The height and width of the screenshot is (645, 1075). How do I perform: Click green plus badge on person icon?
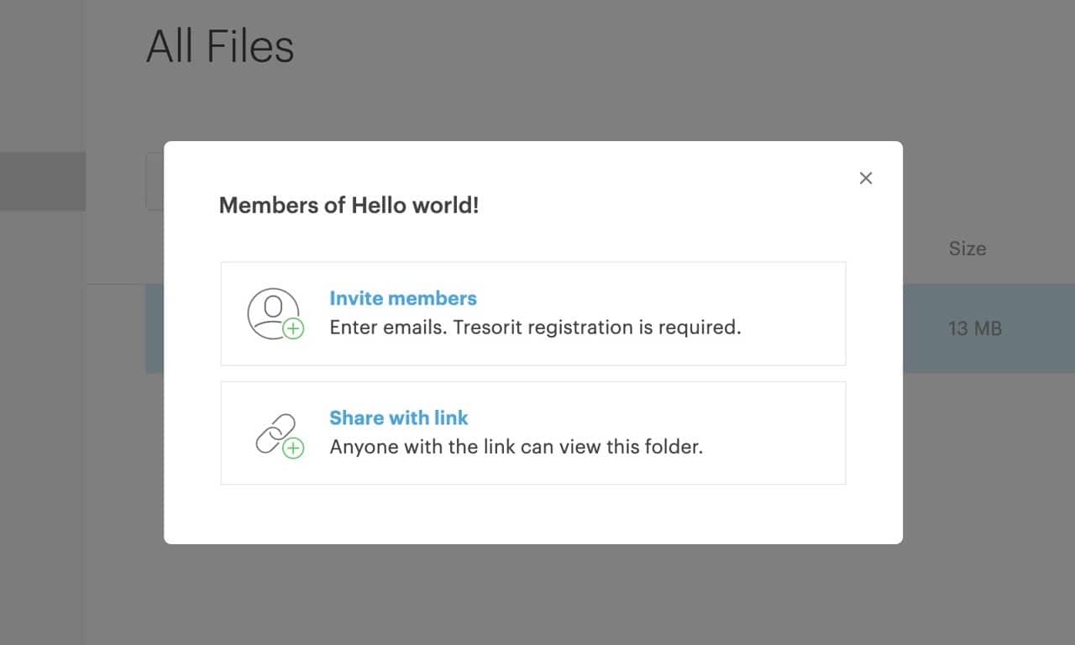(x=293, y=329)
